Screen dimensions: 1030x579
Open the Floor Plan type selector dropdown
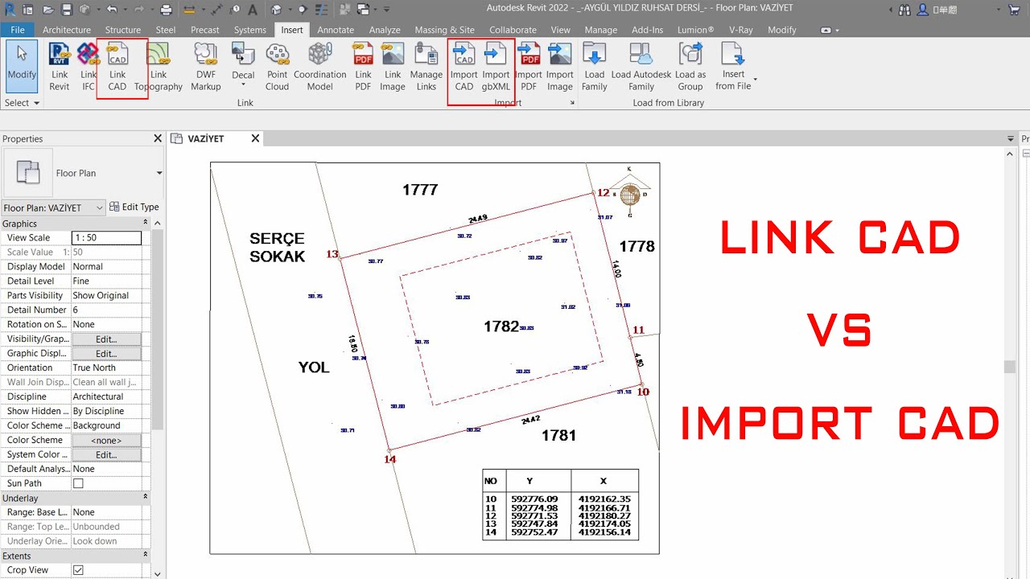(x=159, y=173)
